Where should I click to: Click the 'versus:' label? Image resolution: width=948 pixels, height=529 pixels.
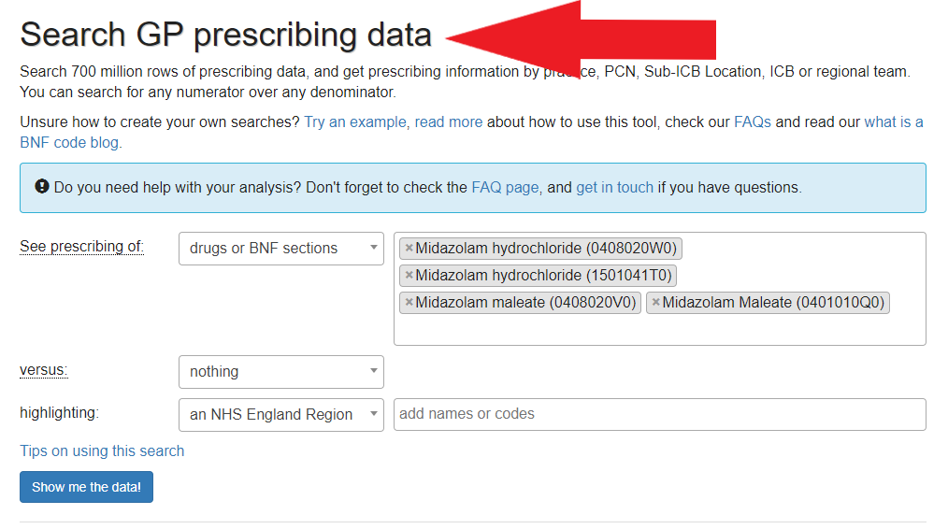(44, 370)
